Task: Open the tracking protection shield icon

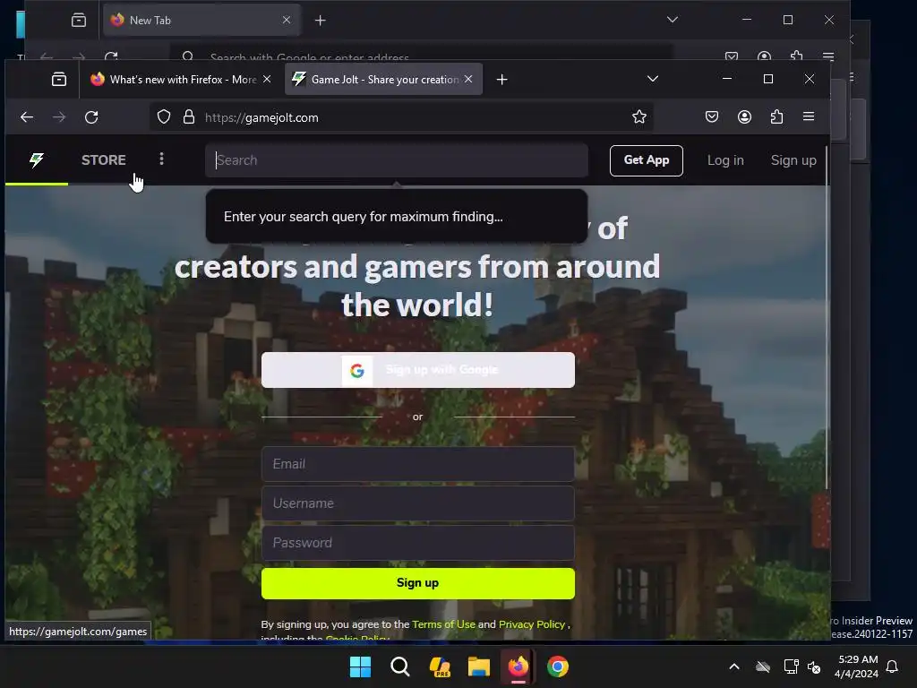Action: pos(164,117)
